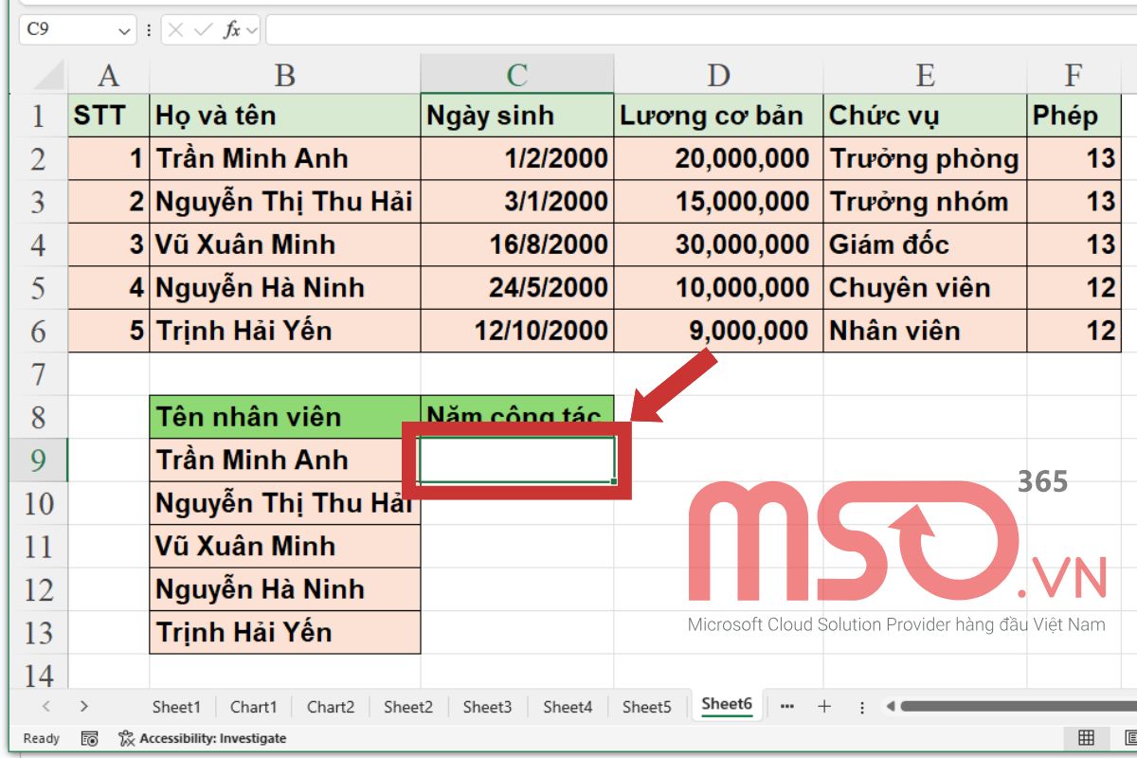Select salary cell 20,000,000
The width and height of the screenshot is (1137, 758).
[x=719, y=158]
